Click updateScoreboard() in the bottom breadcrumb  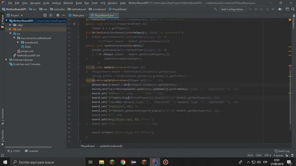coord(111,146)
